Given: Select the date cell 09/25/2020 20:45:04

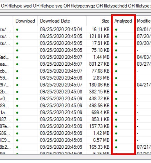Looking at the screenshot, I should [x=61, y=29].
